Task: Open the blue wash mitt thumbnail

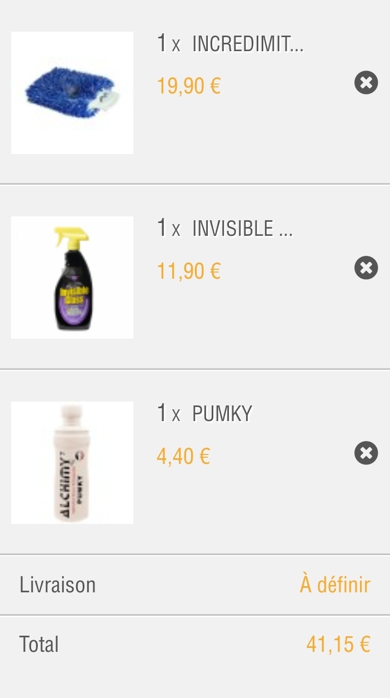Action: tap(72, 93)
